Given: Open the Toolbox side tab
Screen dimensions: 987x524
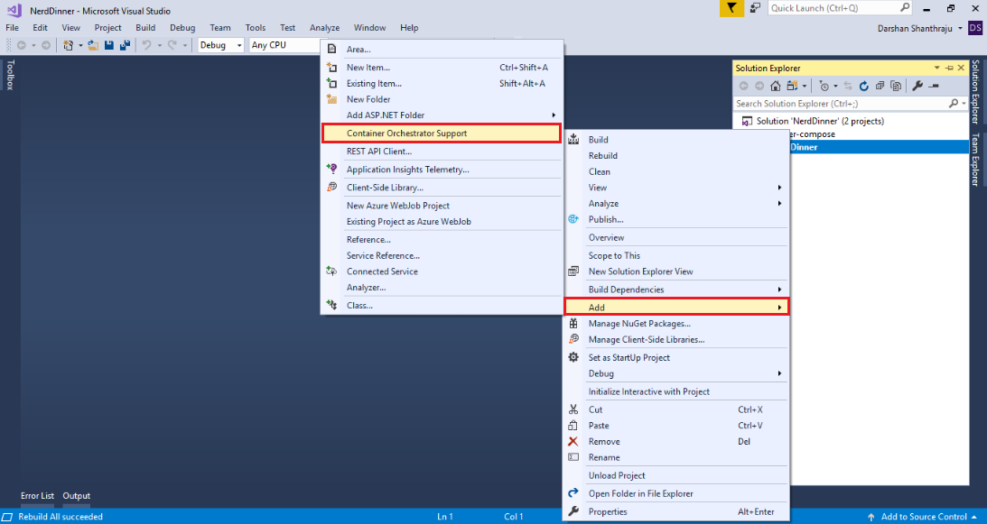Looking at the screenshot, I should click(9, 75).
